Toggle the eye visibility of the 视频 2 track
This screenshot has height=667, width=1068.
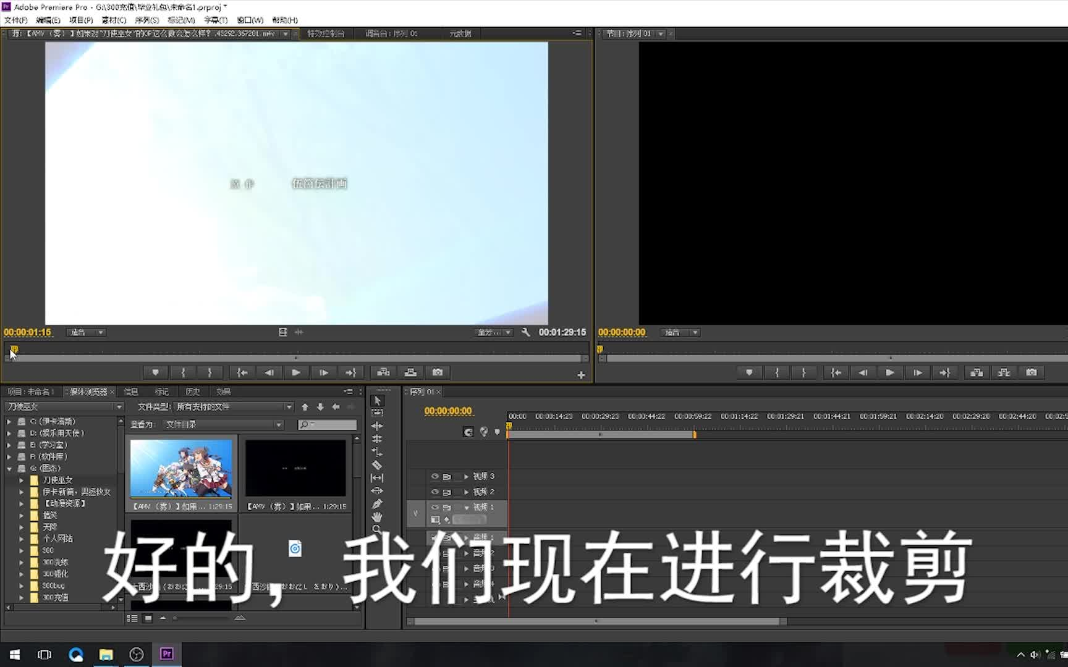[x=434, y=492]
